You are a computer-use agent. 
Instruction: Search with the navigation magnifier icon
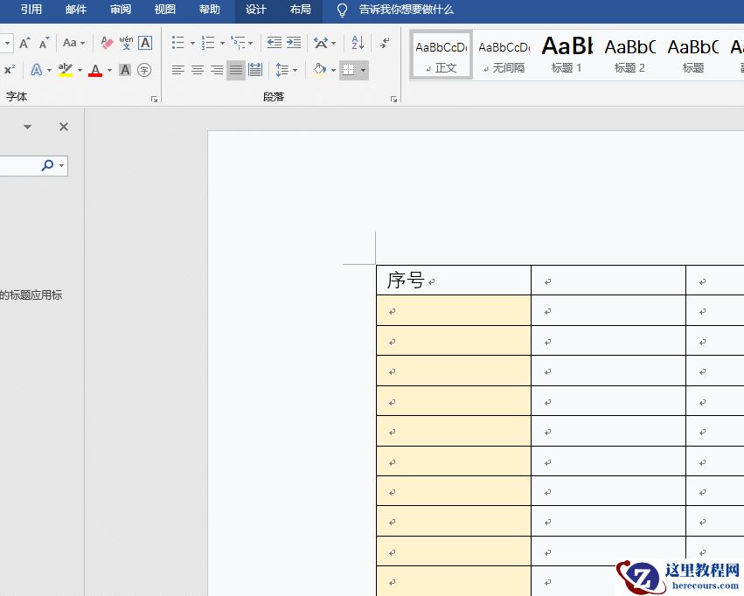[47, 165]
